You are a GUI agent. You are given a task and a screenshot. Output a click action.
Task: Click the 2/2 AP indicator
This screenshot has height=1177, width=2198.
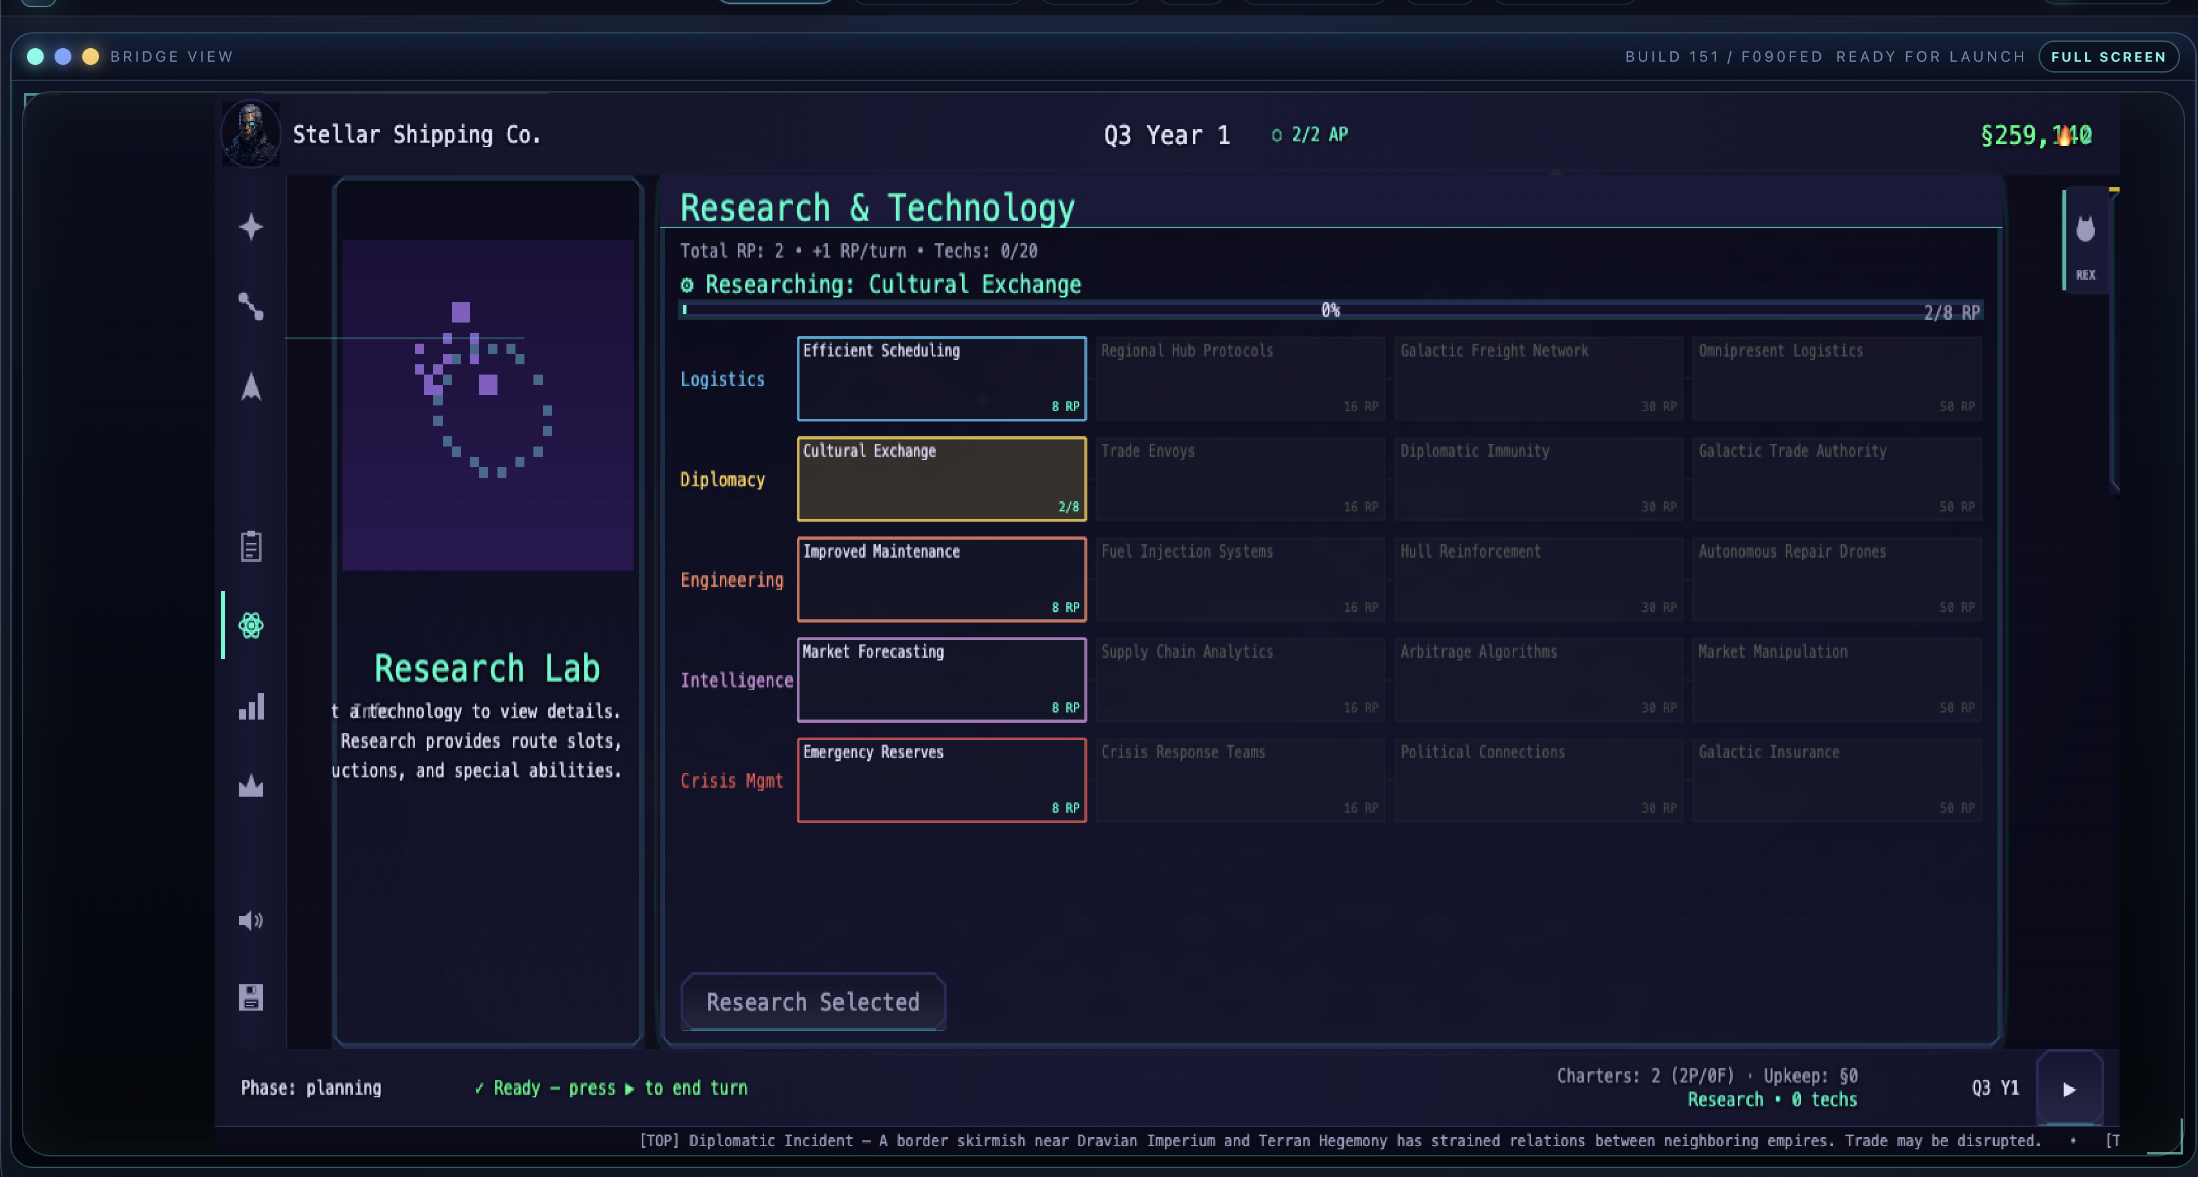pos(1310,135)
